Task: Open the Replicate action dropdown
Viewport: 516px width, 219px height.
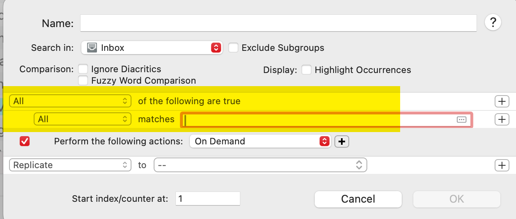Action: click(70, 165)
